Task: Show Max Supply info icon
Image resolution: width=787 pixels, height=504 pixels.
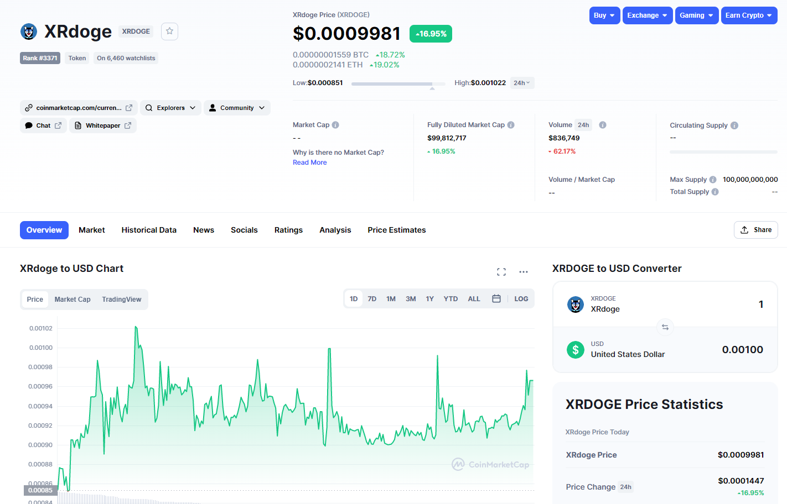Action: (x=713, y=180)
